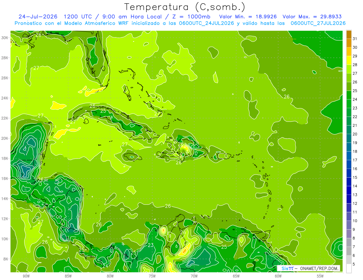363x280 pixels.
Task: Click the "75W" longitude axis label
Action: pyautogui.click(x=152, y=276)
